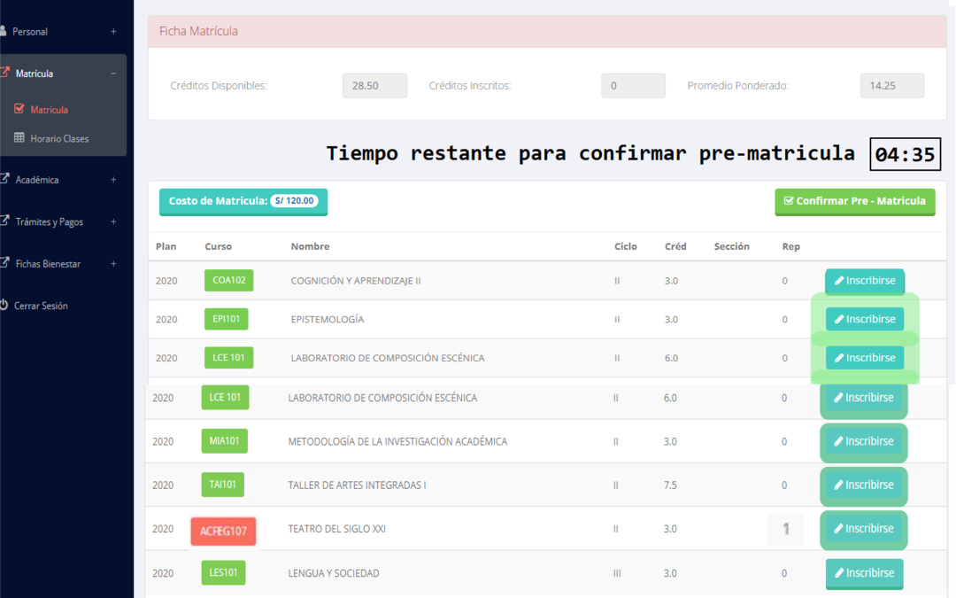Click the course name TALLER DE ARTES INTEGRADAS I
The height and width of the screenshot is (598, 956).
coord(358,485)
